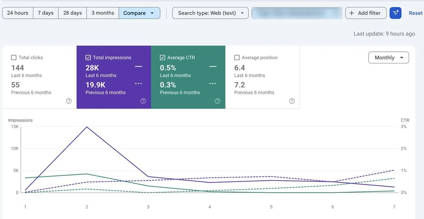Viewport: 424px width, 219px height.
Task: Click the Impressions axis label
Action: coord(20,120)
